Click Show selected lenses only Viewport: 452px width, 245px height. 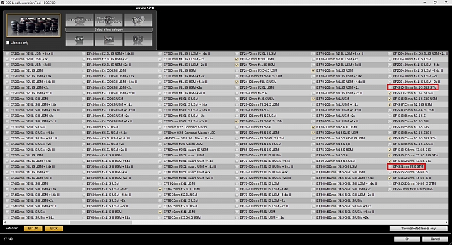click(x=418, y=229)
